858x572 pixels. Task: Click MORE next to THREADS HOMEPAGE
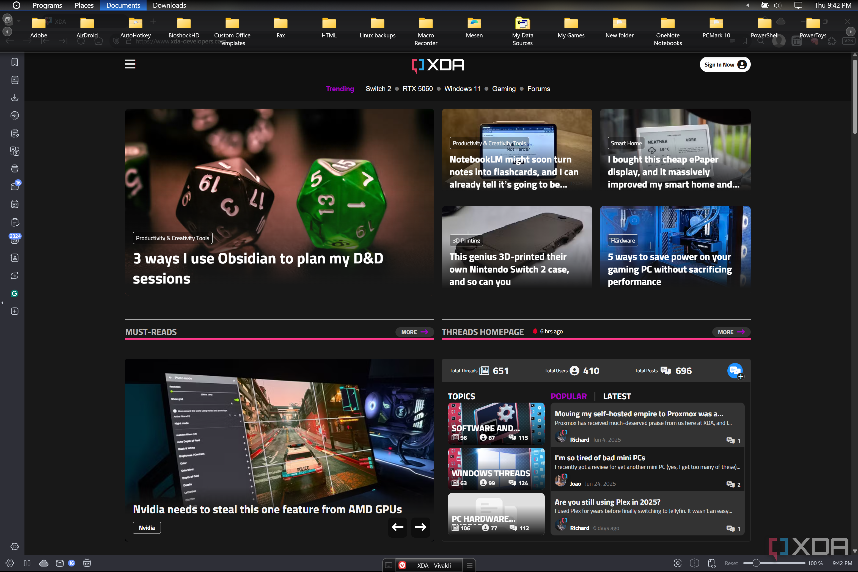(731, 332)
